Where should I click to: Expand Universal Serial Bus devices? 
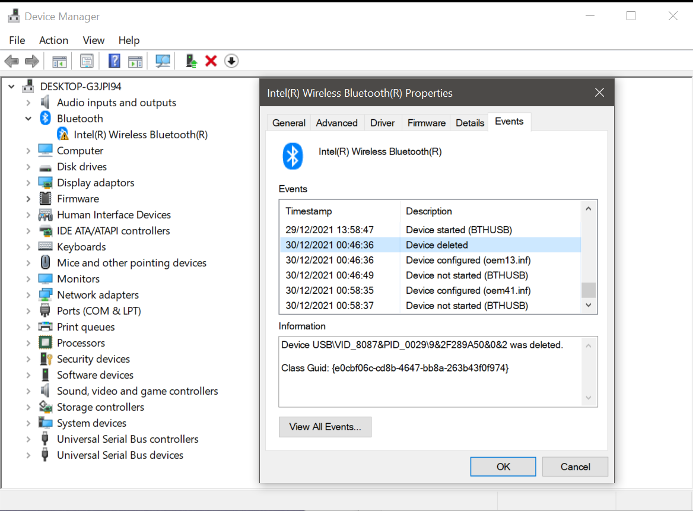(x=28, y=455)
